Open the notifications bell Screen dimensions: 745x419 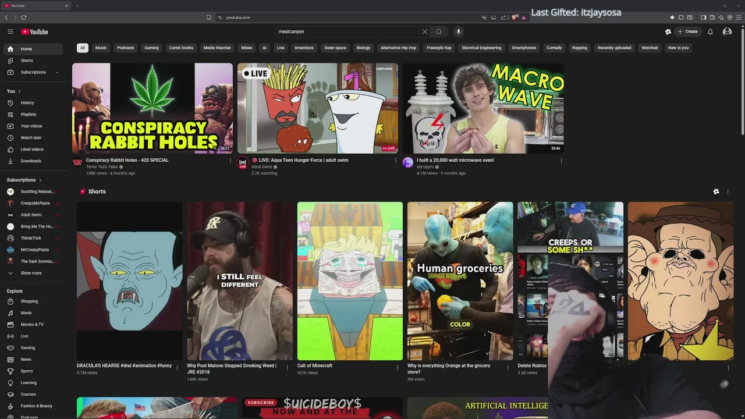(710, 31)
